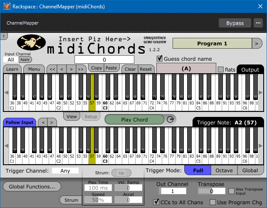Open the three-dots plugin options menu
The width and height of the screenshot is (267, 208).
pos(258,23)
